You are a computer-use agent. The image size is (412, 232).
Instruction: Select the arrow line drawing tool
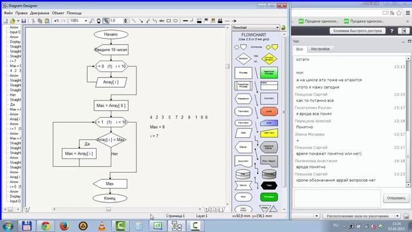[x=141, y=21]
